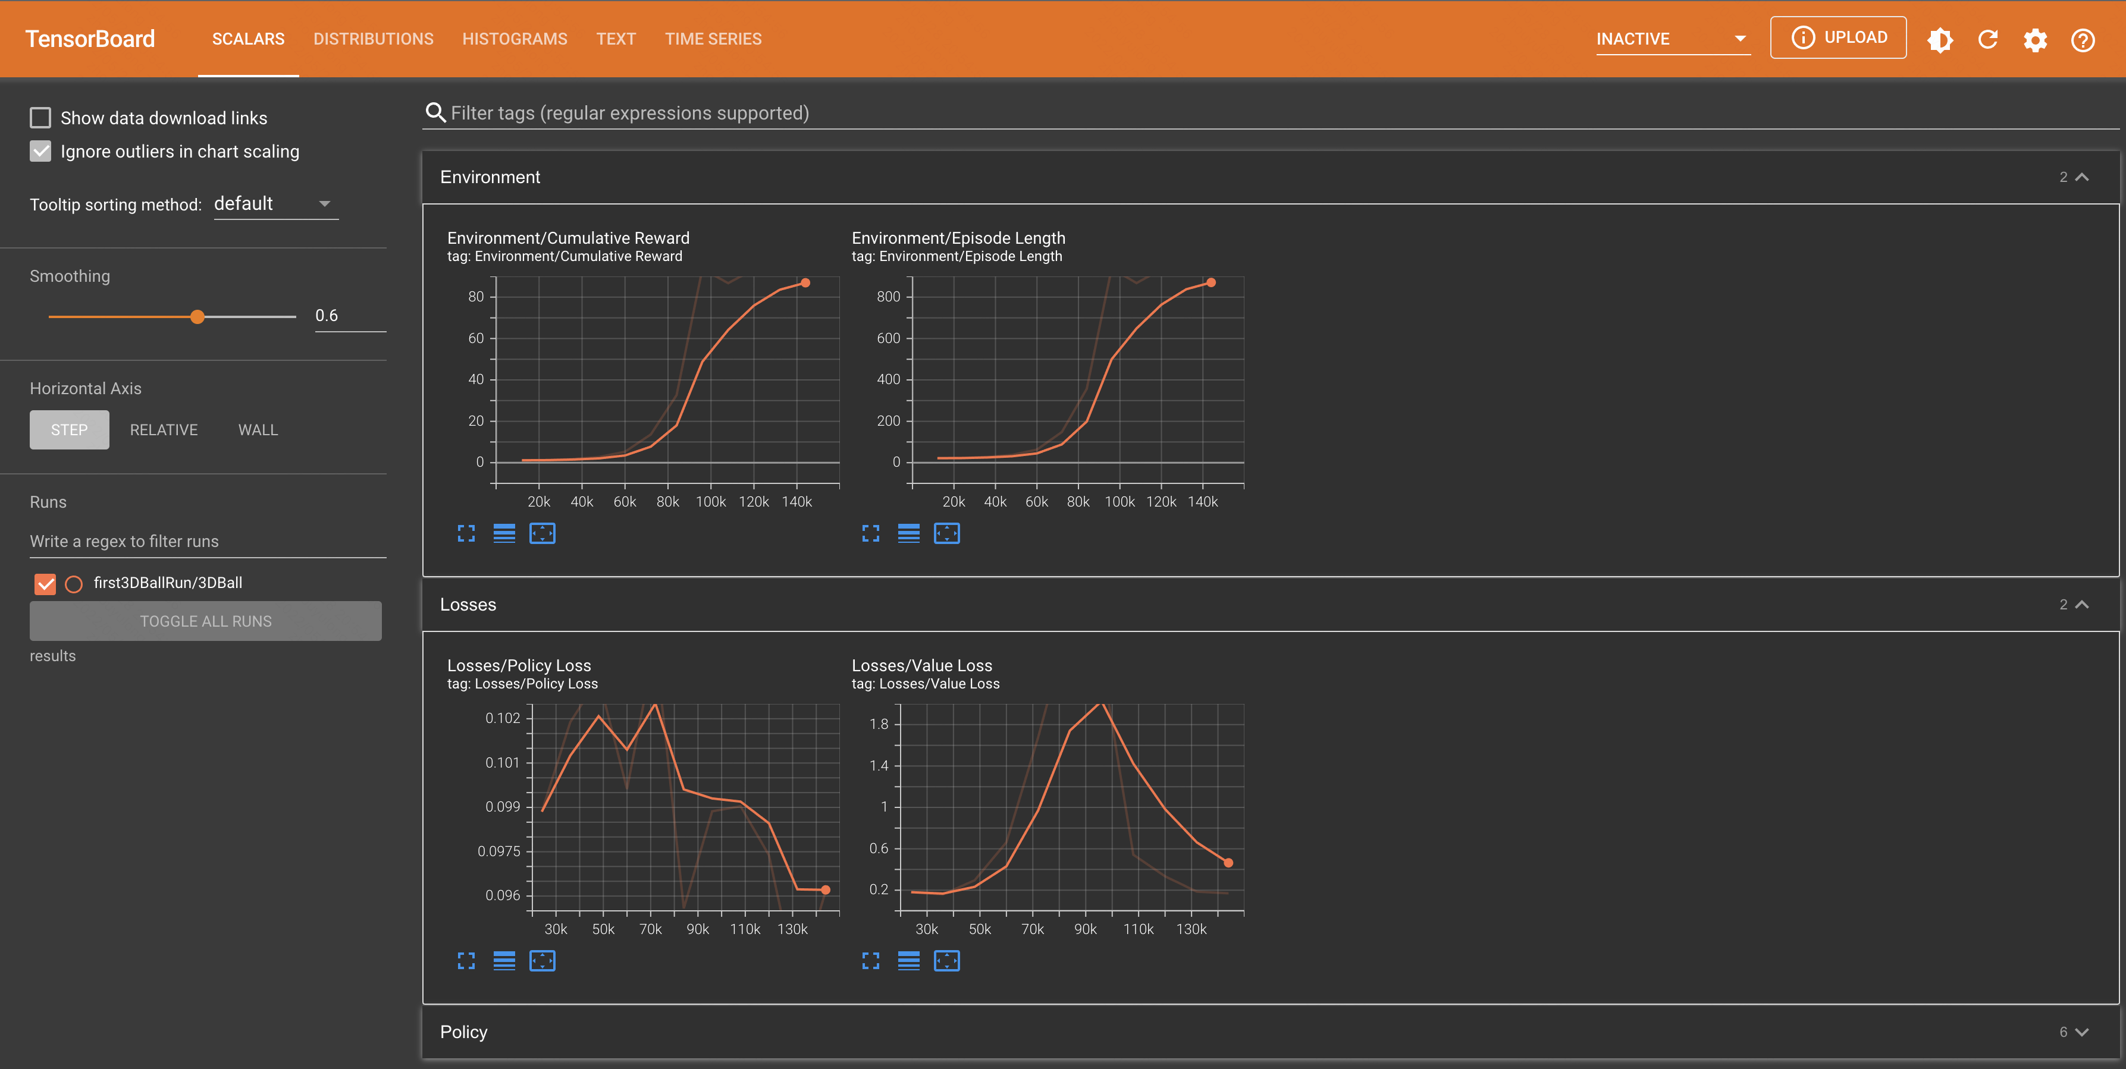Collapse the Environment section
This screenshot has height=1069, width=2126.
[2082, 177]
